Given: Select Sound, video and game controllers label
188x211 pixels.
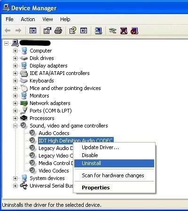Looking at the screenshot, I should coord(69,126).
